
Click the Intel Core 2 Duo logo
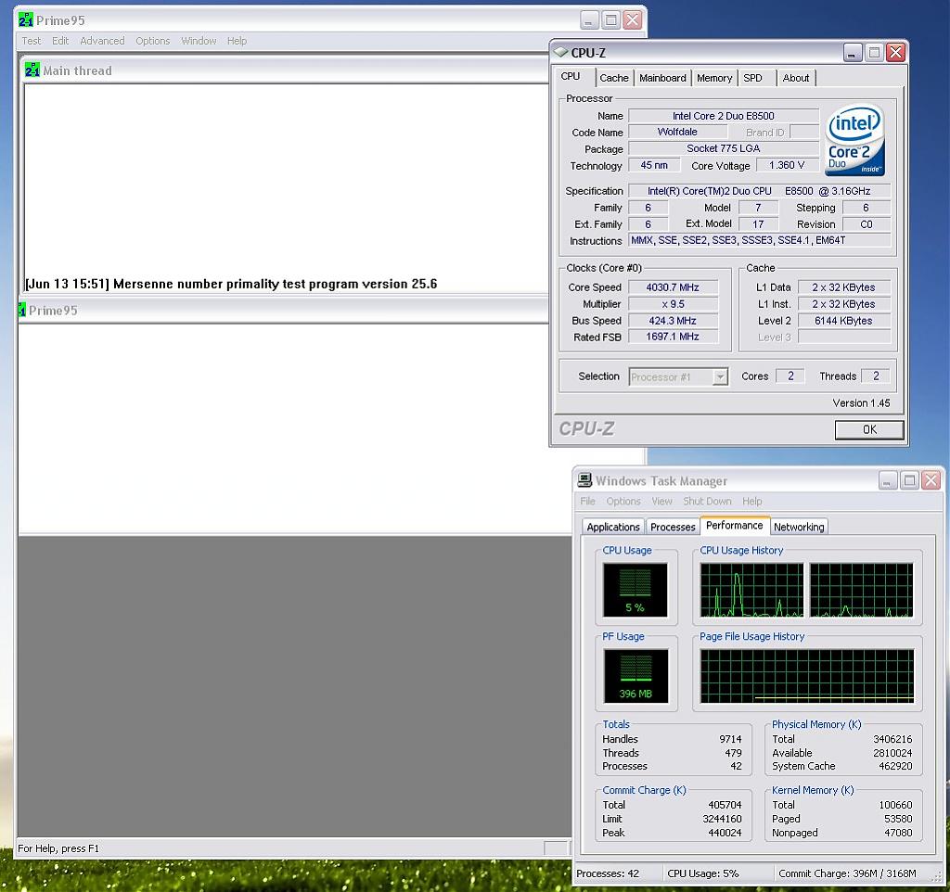pos(854,141)
